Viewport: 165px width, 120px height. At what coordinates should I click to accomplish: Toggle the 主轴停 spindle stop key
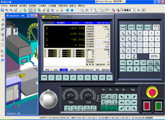pyautogui.click(x=74, y=108)
